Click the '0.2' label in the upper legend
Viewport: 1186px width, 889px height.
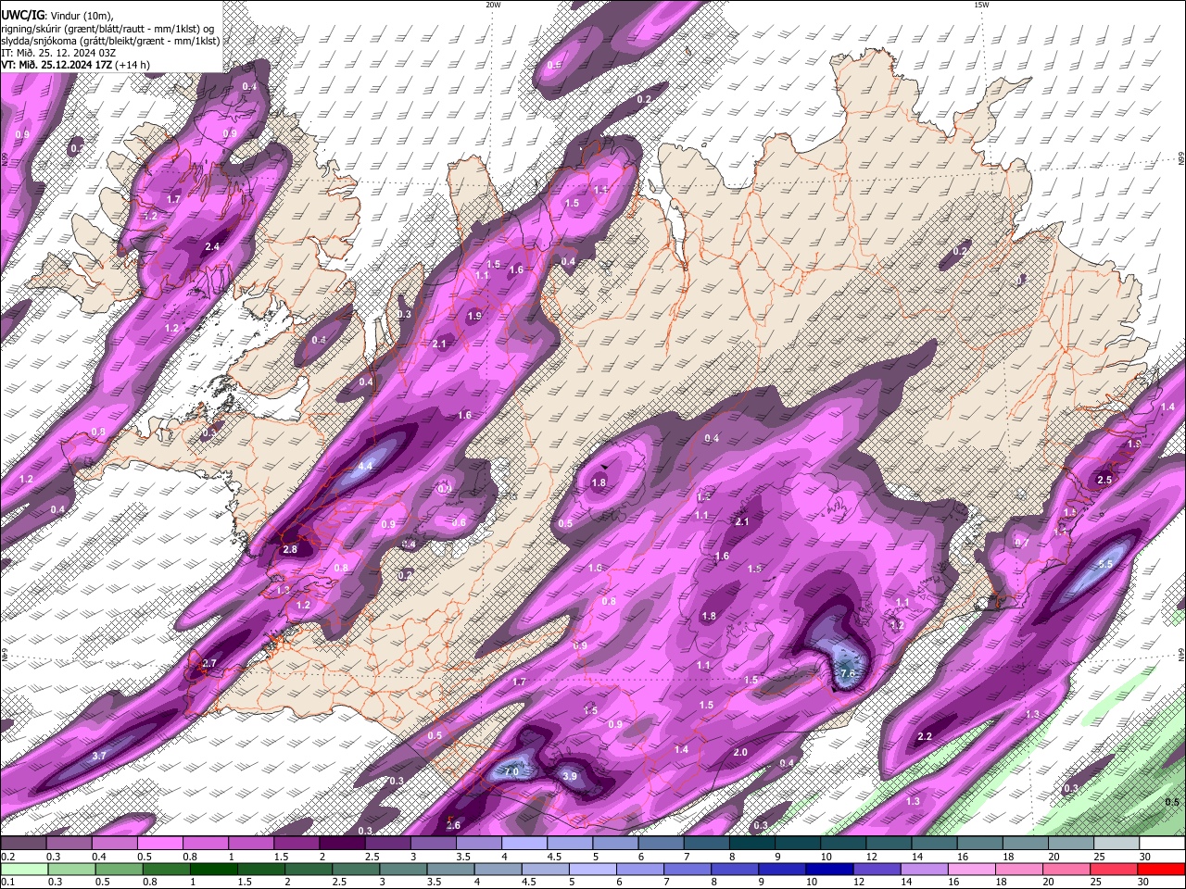tap(6, 857)
